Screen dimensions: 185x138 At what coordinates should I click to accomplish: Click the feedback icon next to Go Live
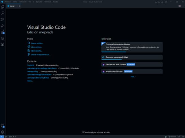[x=179, y=137]
